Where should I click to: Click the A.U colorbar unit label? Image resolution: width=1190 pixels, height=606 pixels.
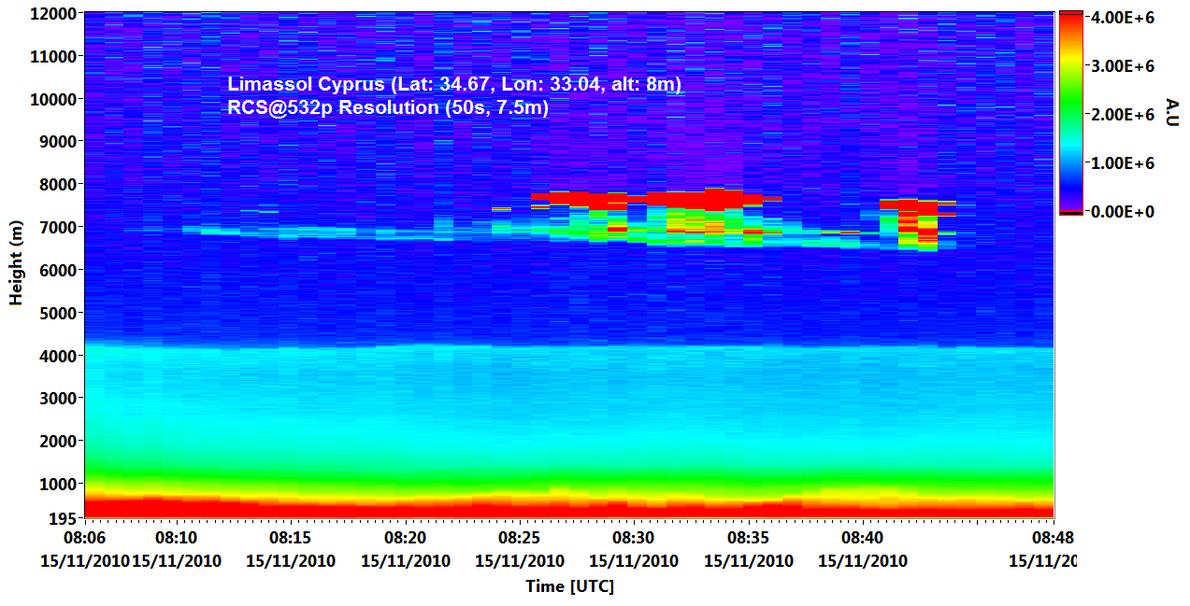point(1172,112)
